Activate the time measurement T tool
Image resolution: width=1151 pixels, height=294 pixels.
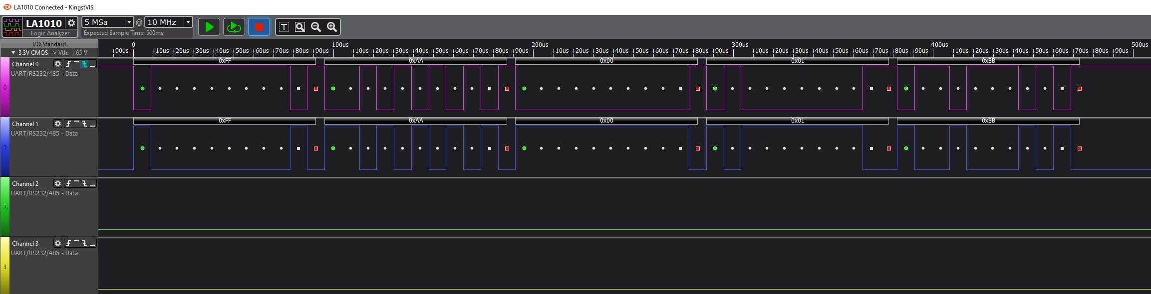(x=284, y=27)
